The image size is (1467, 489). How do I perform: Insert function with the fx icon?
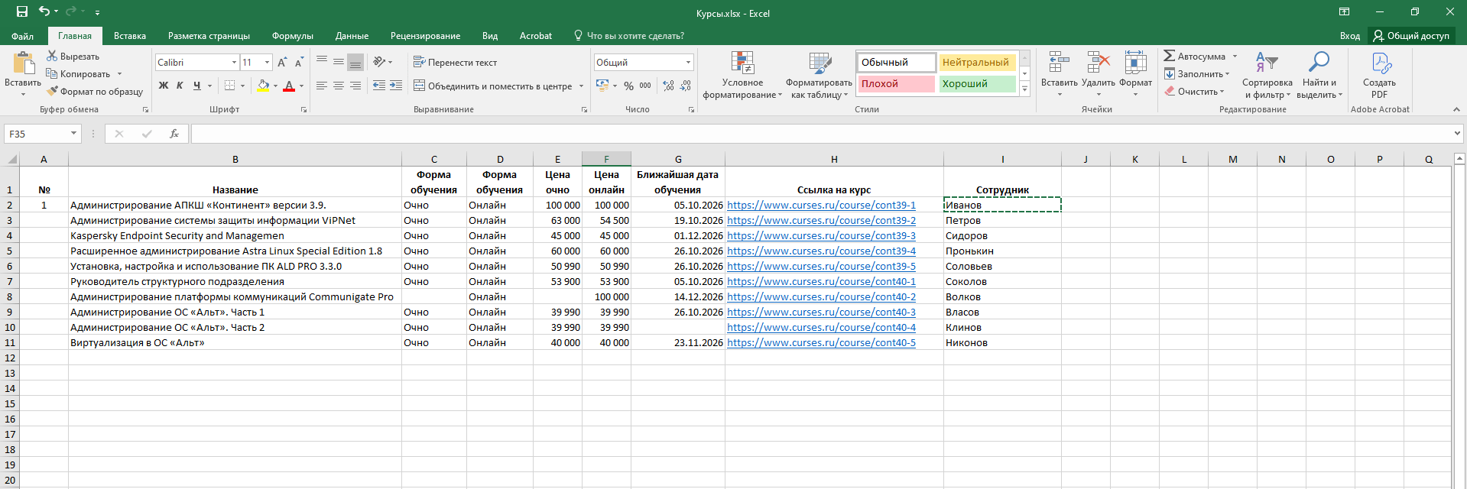pos(174,134)
